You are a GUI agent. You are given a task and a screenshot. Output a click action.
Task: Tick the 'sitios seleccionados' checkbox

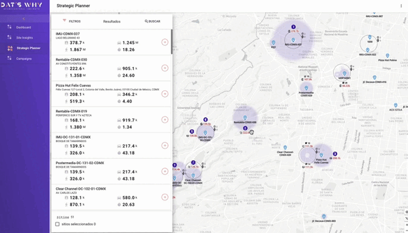[x=57, y=224]
